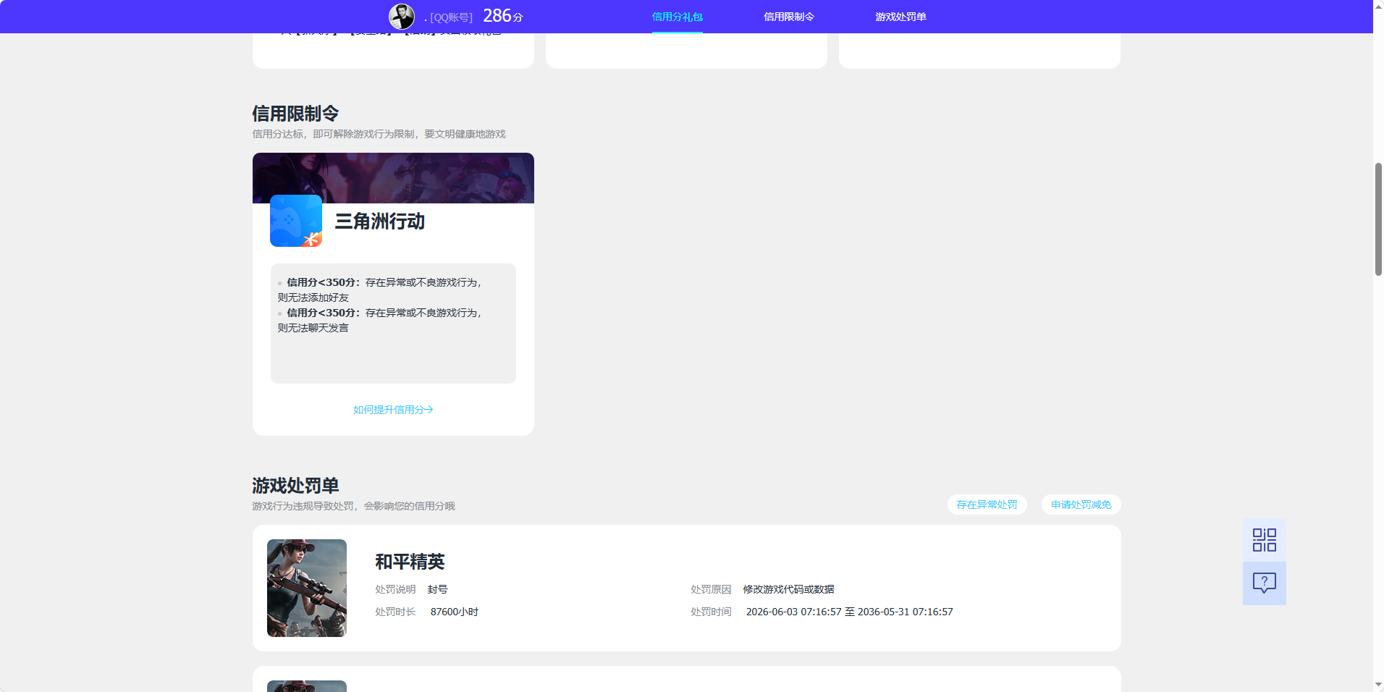Click the page vertical scrollbar thumb
This screenshot has width=1384, height=692.
[1378, 219]
